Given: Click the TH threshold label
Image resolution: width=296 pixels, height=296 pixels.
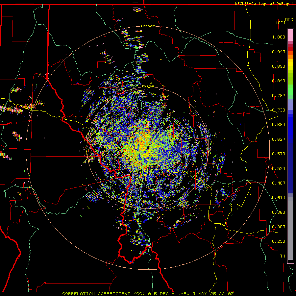Looking at the screenshot, I should pyautogui.click(x=283, y=256).
